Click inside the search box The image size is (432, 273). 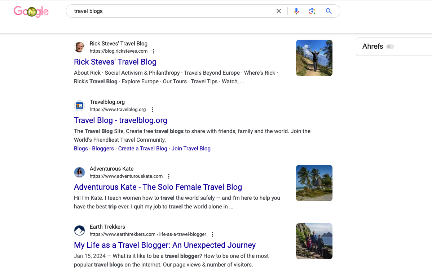tap(162, 11)
